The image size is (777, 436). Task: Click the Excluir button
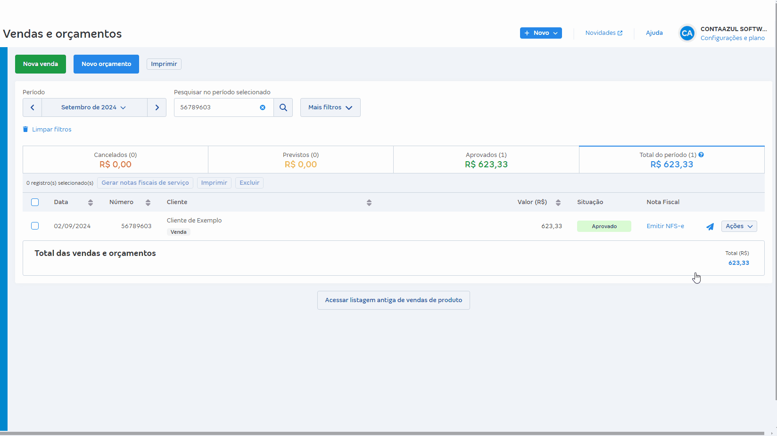pyautogui.click(x=249, y=183)
